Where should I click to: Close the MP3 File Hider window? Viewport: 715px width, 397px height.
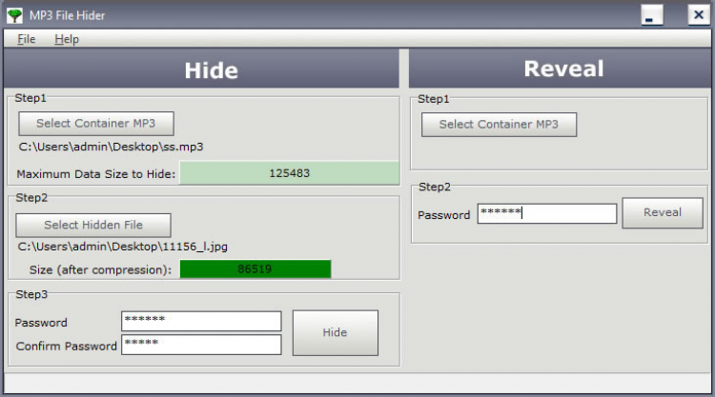click(698, 15)
